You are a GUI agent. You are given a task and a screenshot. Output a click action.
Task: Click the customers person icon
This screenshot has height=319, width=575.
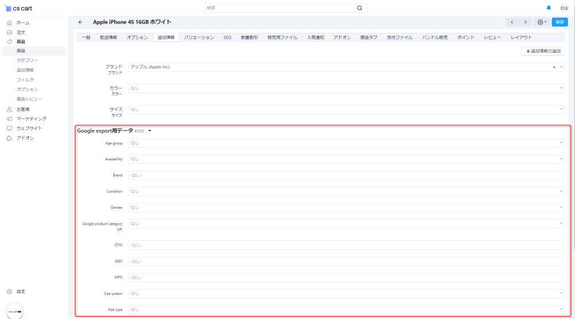point(10,109)
